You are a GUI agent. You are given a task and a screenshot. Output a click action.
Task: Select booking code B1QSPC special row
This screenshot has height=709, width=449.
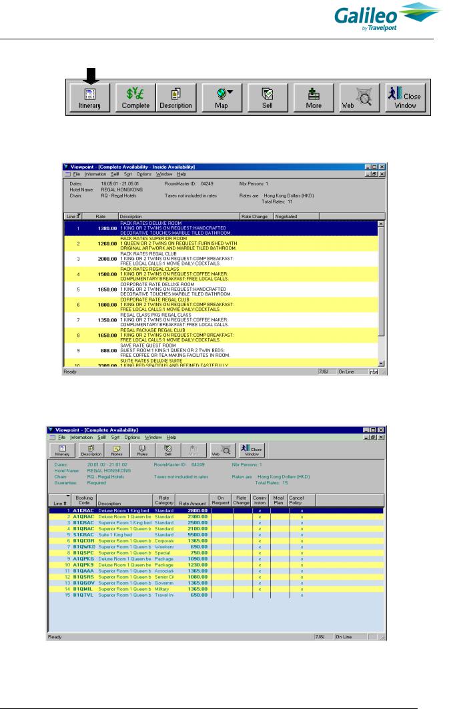(216, 552)
